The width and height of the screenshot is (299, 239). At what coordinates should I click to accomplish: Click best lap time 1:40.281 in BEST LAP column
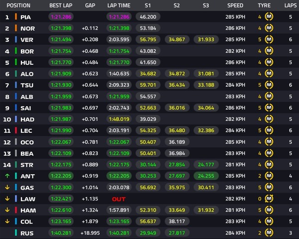(x=61, y=233)
